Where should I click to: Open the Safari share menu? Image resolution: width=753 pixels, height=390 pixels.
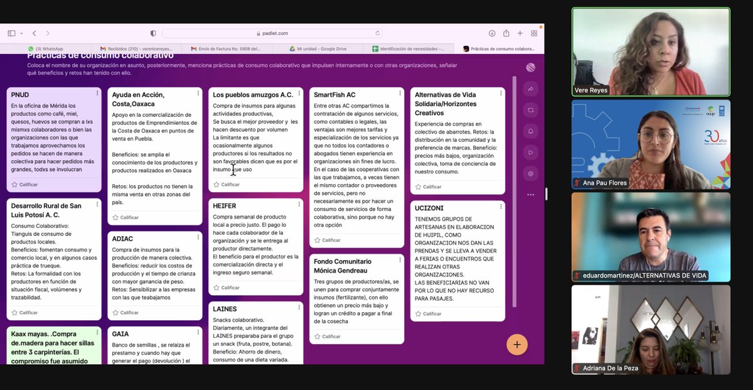click(506, 33)
